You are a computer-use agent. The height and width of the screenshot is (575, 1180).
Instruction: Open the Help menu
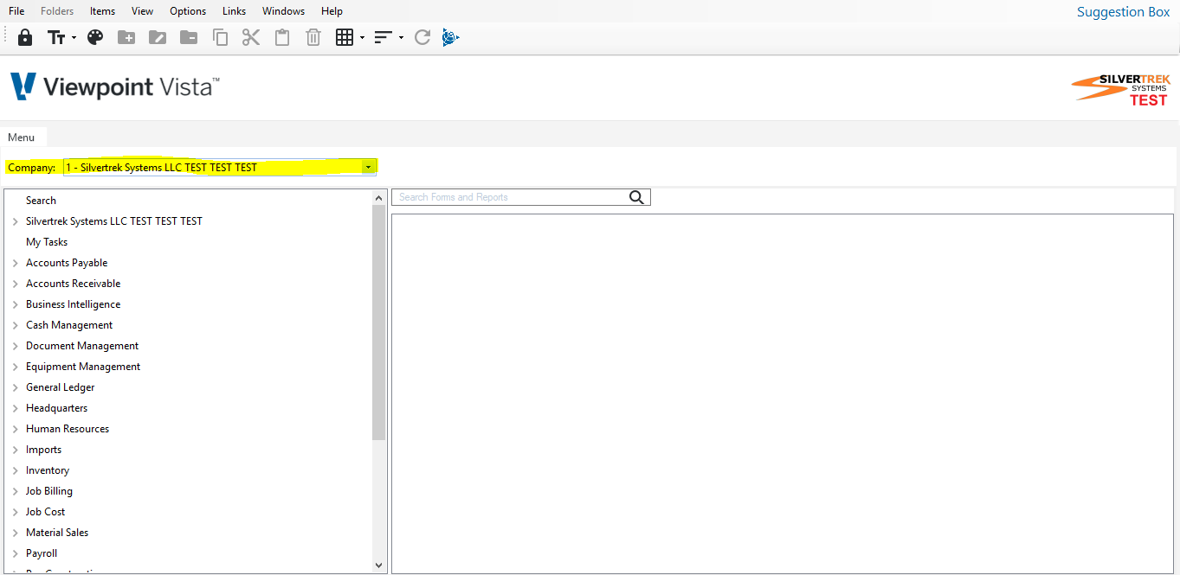point(332,11)
